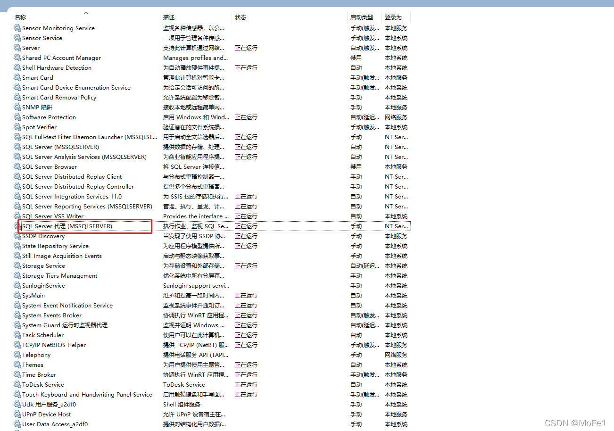Select Touch Keyboard and Handwriting Panel Service
The image size is (614, 431).
87,394
